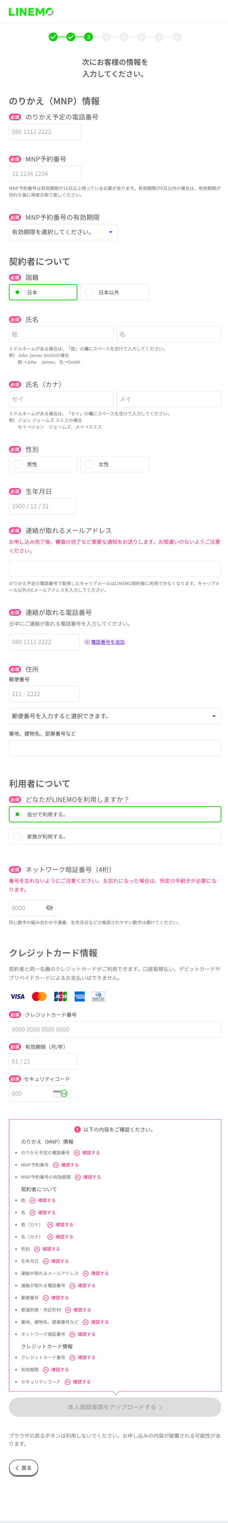
Task: Click the plus icon to add phone number
Action: click(x=87, y=642)
